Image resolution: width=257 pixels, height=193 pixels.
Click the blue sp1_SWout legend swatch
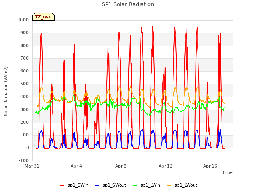(97, 186)
